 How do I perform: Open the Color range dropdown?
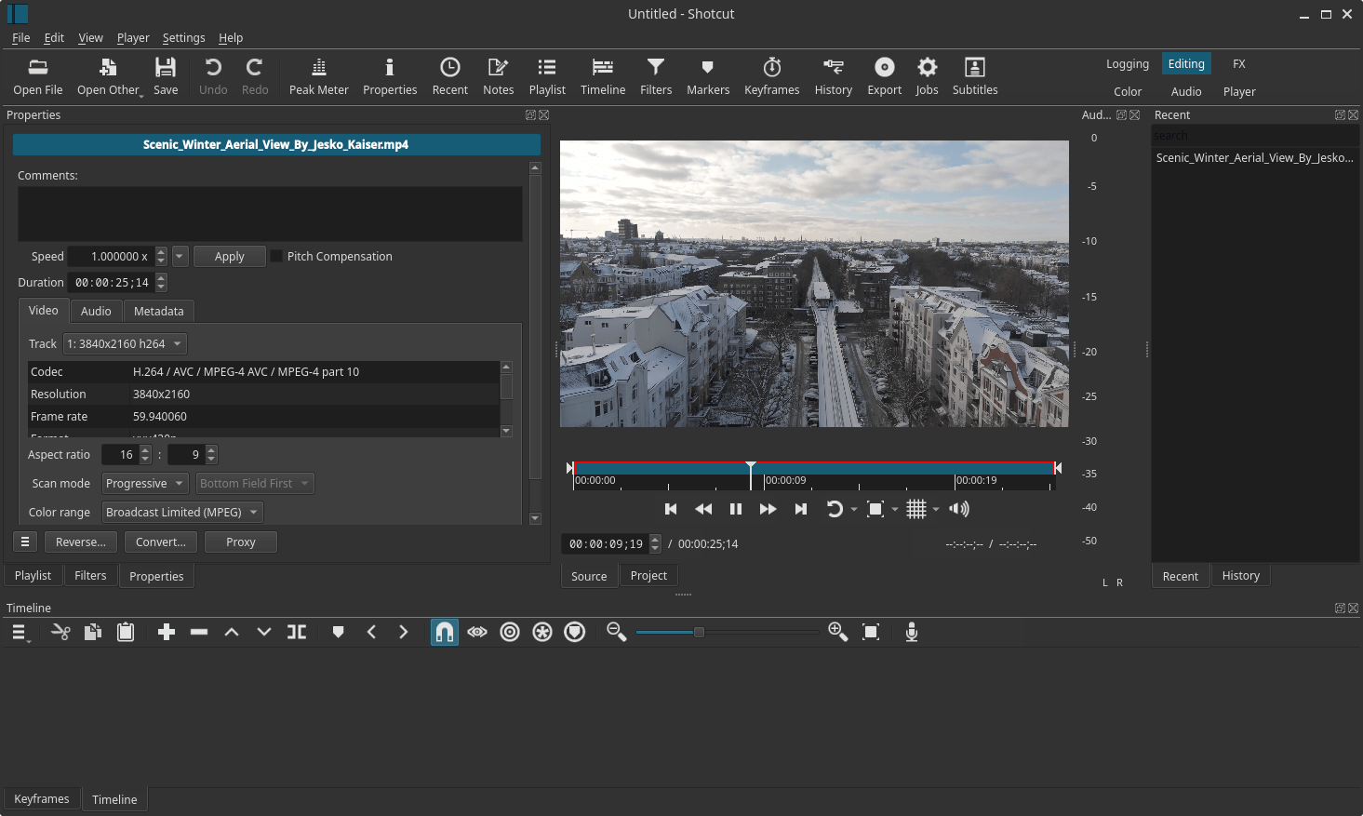pos(180,512)
